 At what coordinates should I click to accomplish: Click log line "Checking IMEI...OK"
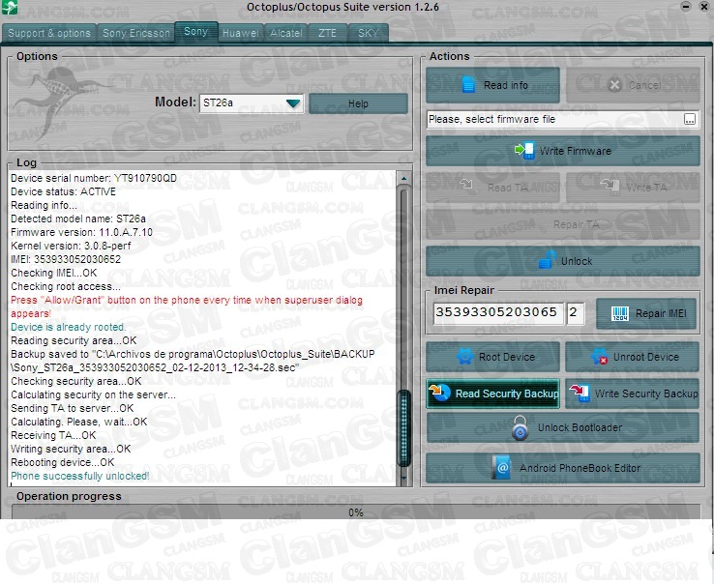point(54,273)
